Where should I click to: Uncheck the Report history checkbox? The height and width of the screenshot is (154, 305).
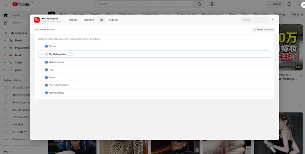click(46, 93)
